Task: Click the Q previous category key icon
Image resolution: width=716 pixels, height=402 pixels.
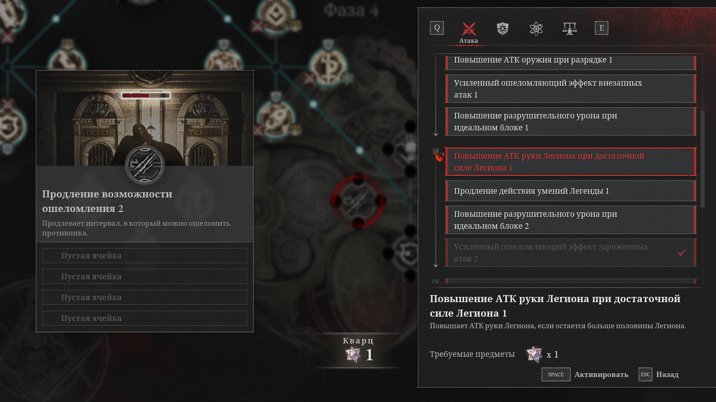Action: tap(437, 28)
